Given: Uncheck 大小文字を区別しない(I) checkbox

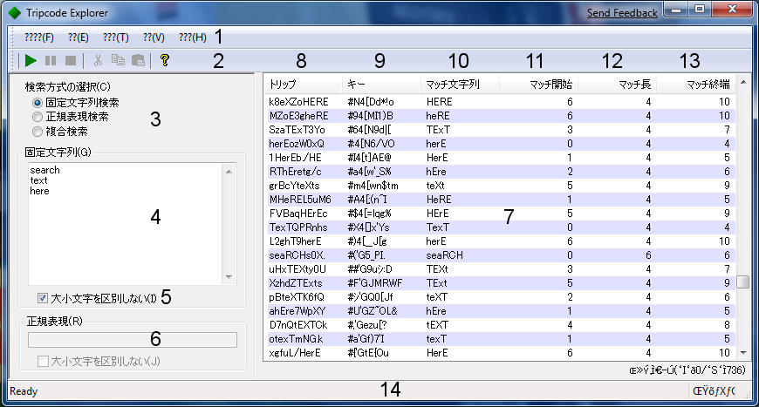Looking at the screenshot, I should [44, 298].
